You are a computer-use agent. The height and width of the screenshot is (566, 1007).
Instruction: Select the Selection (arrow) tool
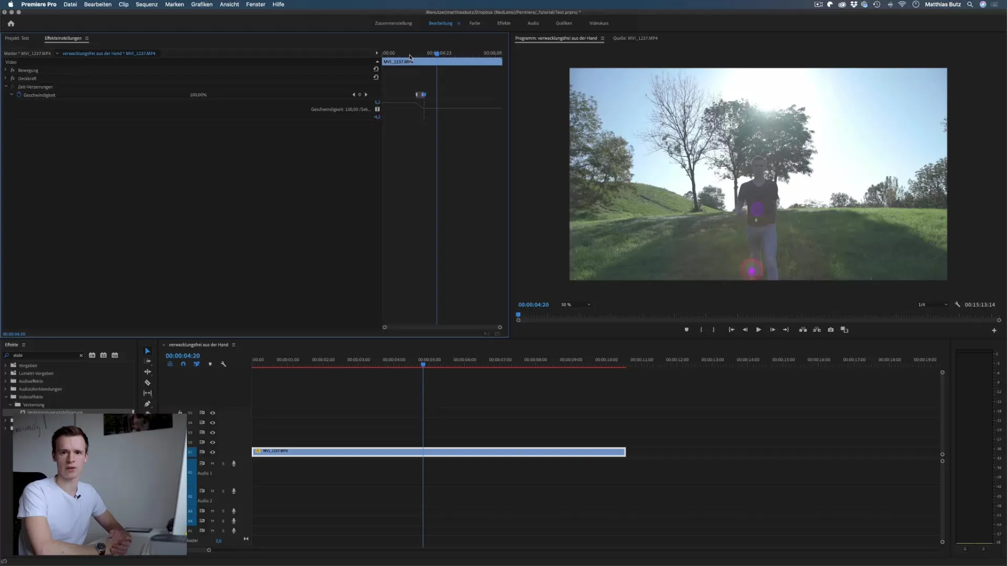pyautogui.click(x=147, y=351)
